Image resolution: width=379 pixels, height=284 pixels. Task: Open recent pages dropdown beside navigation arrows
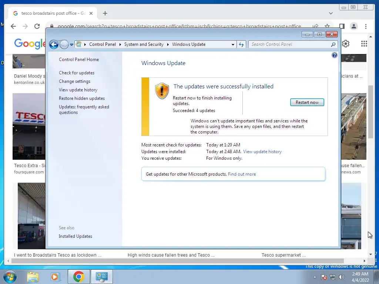point(71,45)
